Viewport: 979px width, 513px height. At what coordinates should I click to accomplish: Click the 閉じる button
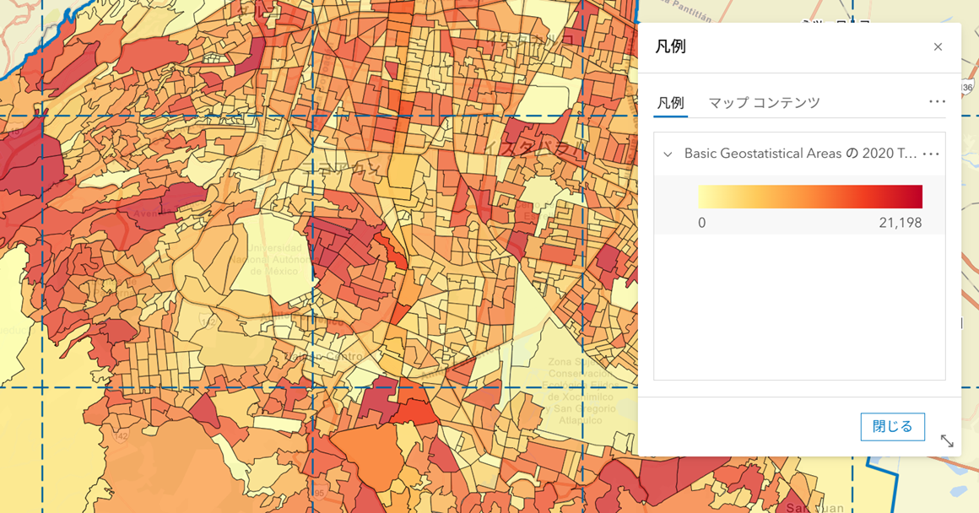pyautogui.click(x=892, y=427)
